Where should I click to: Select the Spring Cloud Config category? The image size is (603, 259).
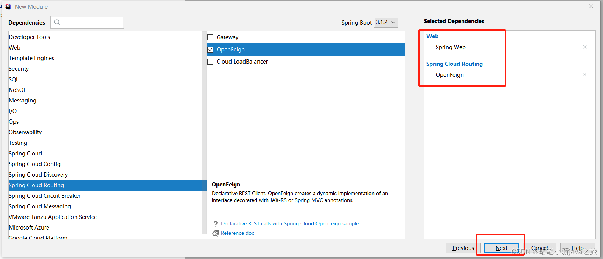point(105,164)
